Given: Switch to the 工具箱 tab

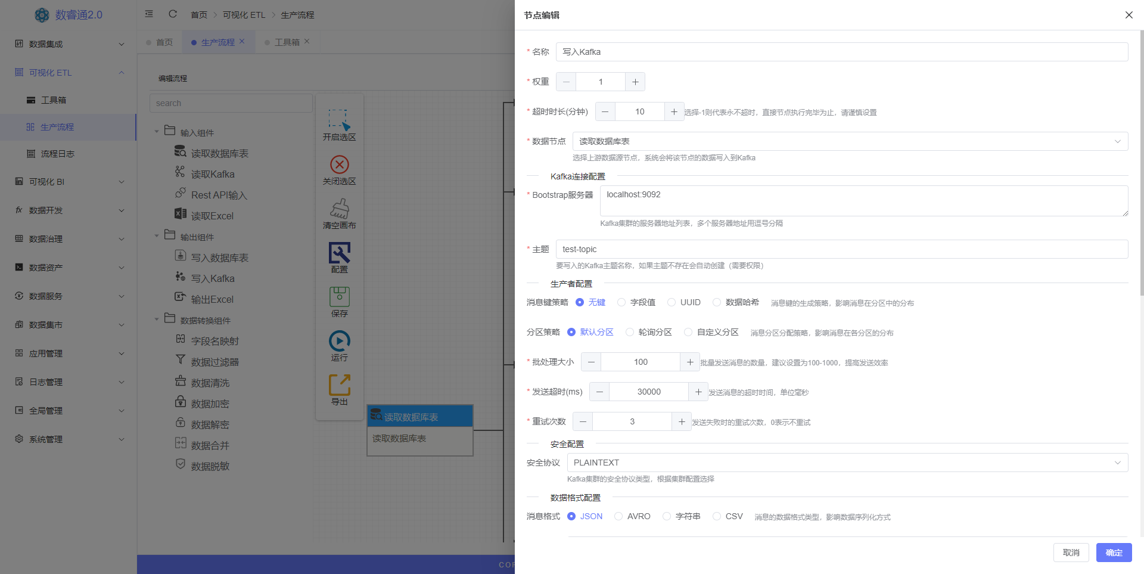Looking at the screenshot, I should coord(287,42).
